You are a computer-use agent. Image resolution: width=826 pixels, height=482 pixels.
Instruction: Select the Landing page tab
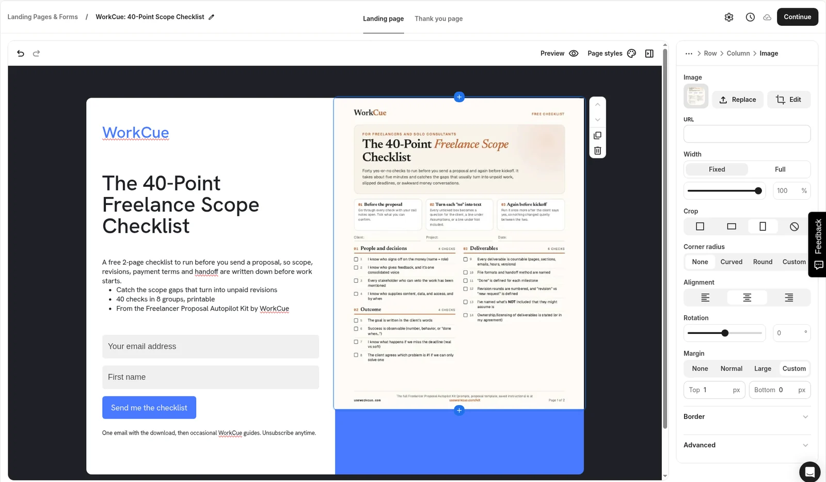click(x=383, y=19)
